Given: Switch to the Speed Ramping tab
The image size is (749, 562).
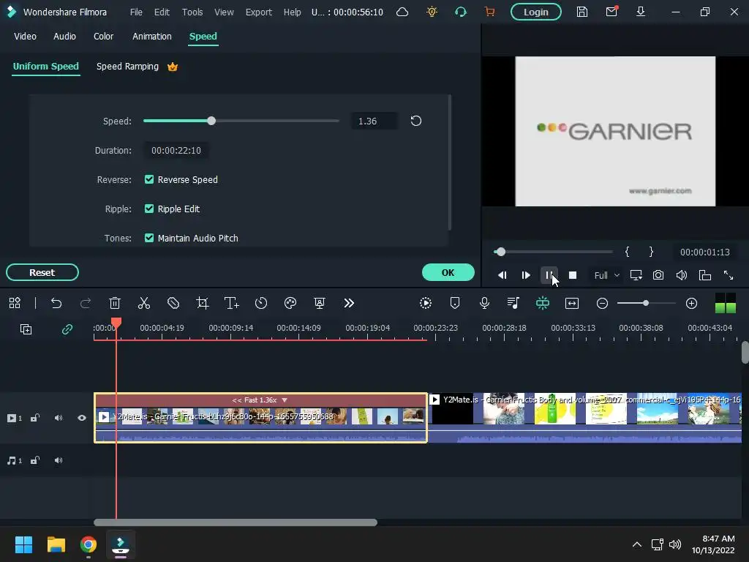Looking at the screenshot, I should 127,67.
